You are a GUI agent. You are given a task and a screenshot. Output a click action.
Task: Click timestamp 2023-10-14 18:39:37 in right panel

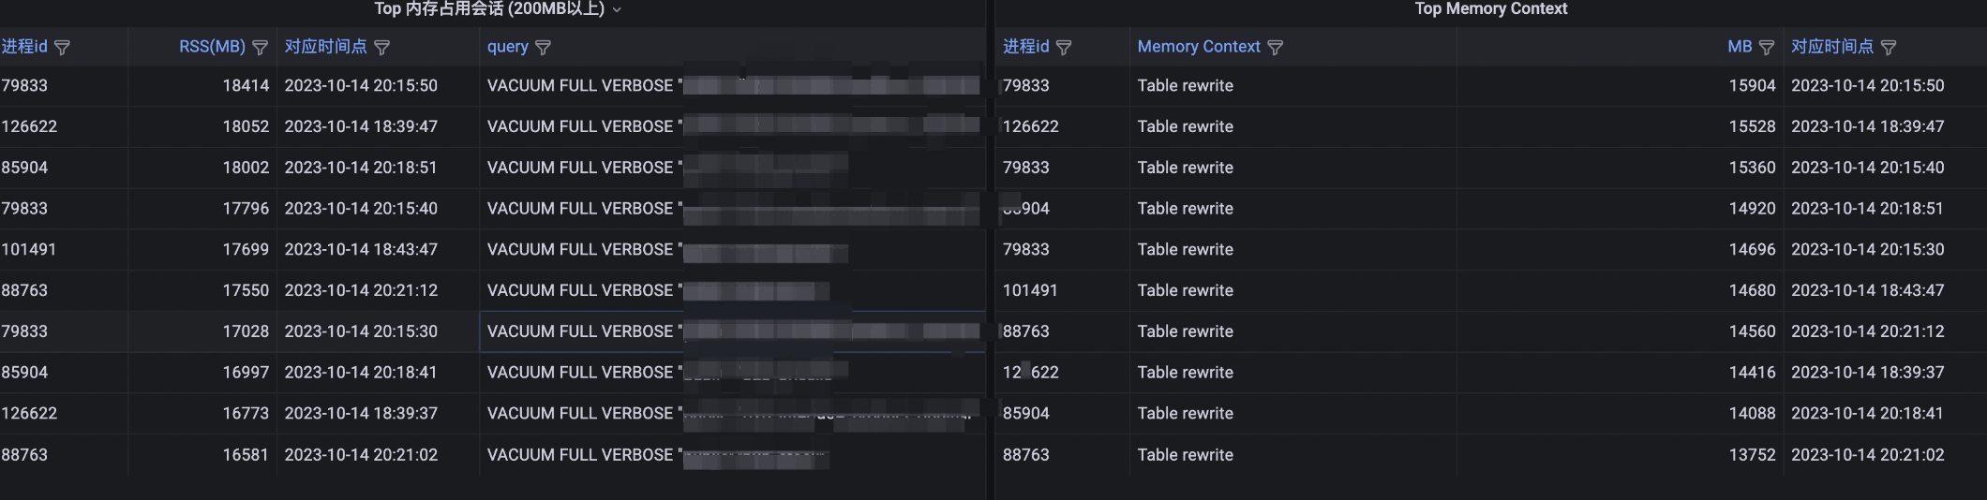[x=1867, y=373]
